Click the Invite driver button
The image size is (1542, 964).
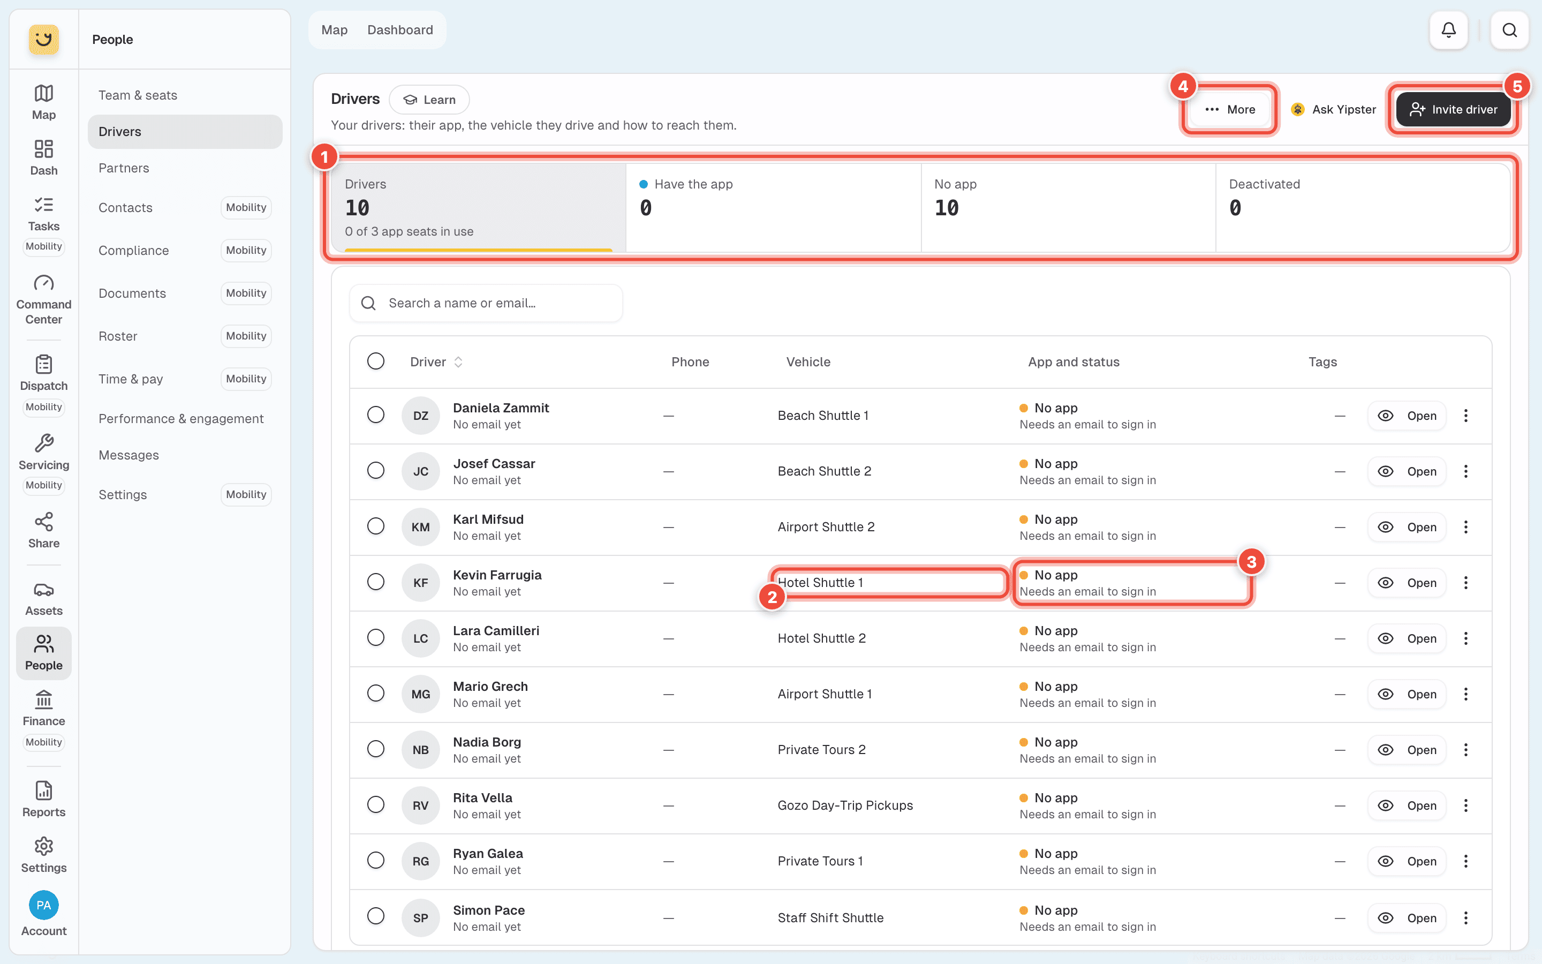pos(1453,110)
